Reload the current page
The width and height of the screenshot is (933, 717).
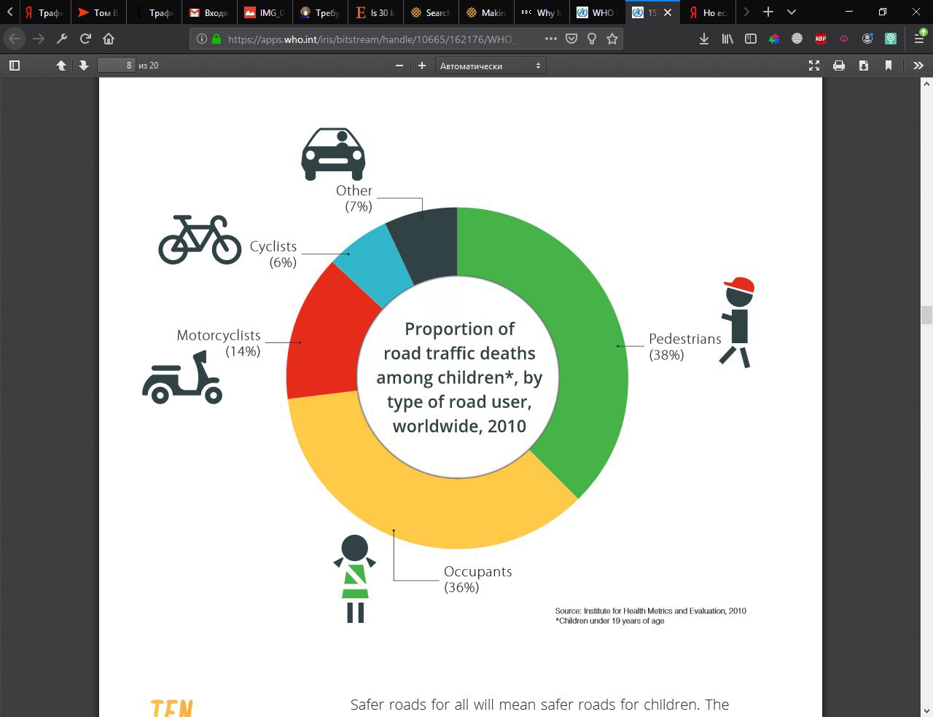coord(85,39)
